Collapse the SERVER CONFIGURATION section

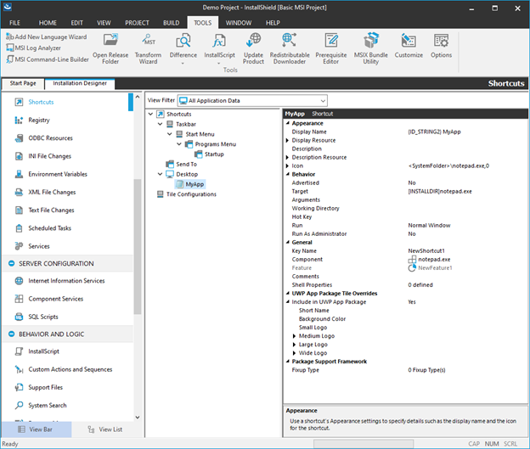point(12,263)
